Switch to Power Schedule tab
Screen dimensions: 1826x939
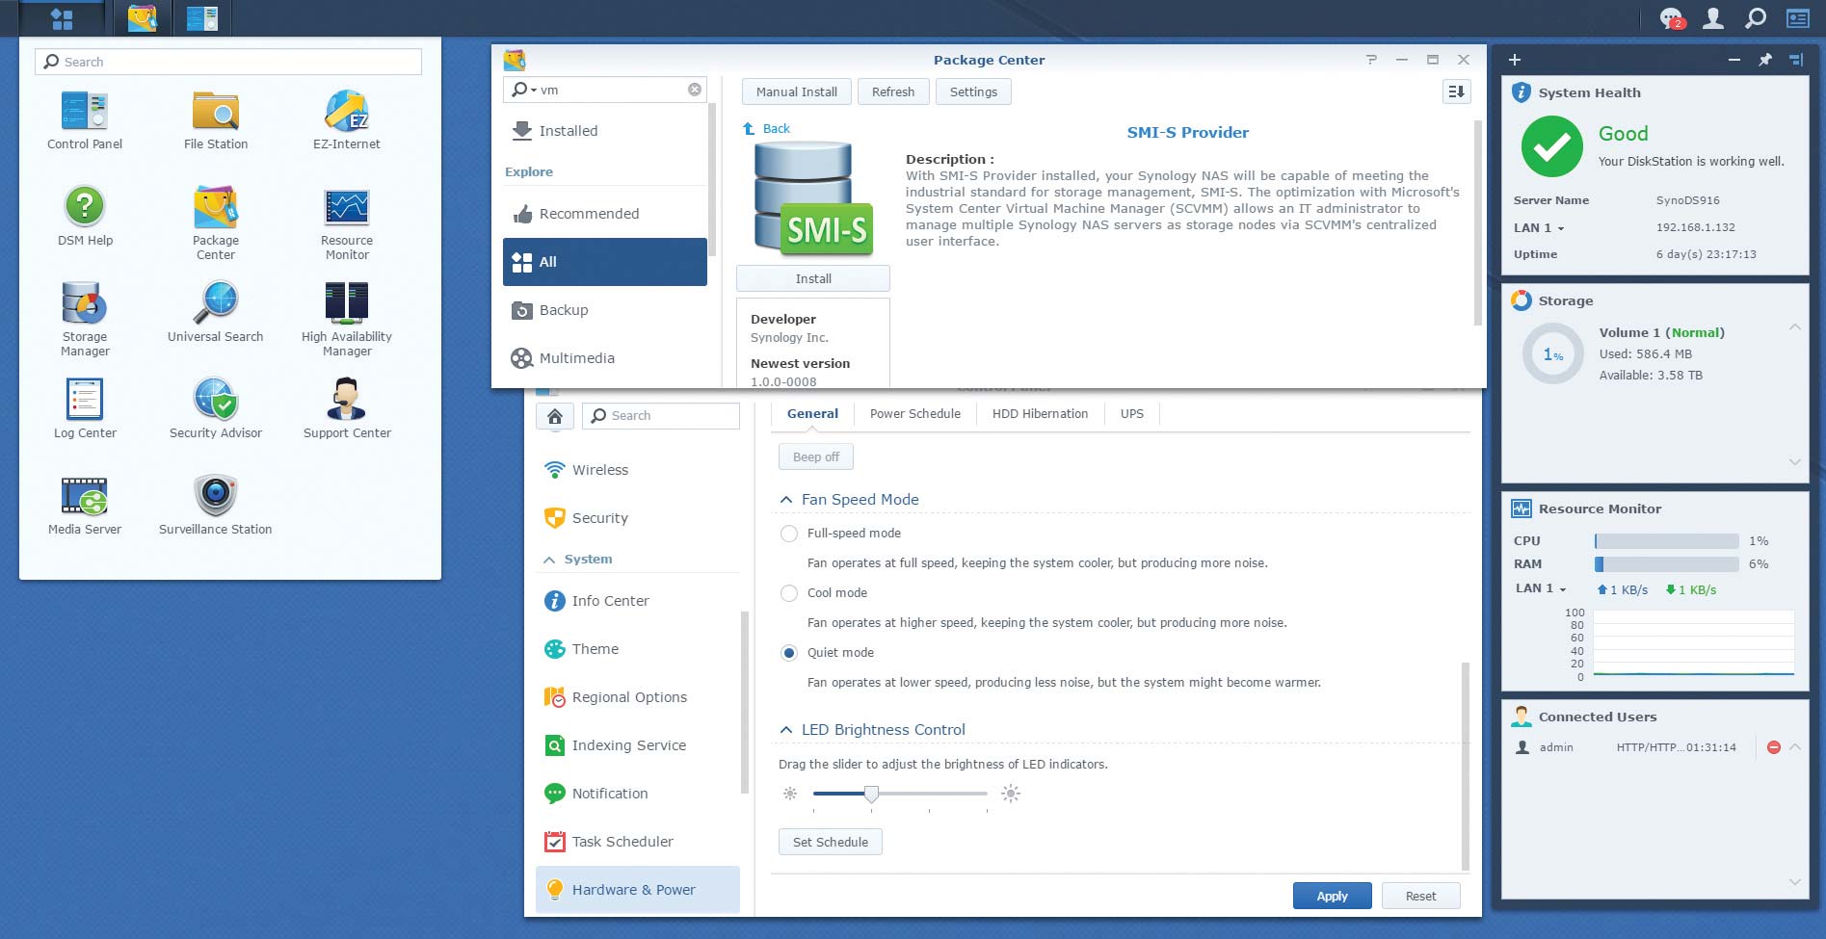pyautogui.click(x=915, y=414)
